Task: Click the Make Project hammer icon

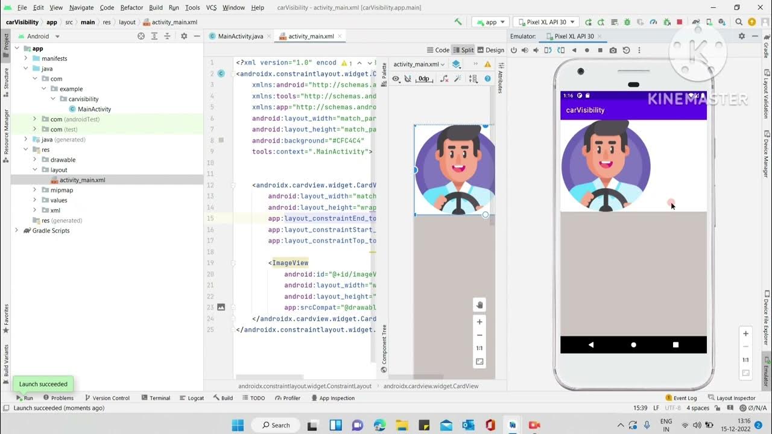Action: (458, 22)
